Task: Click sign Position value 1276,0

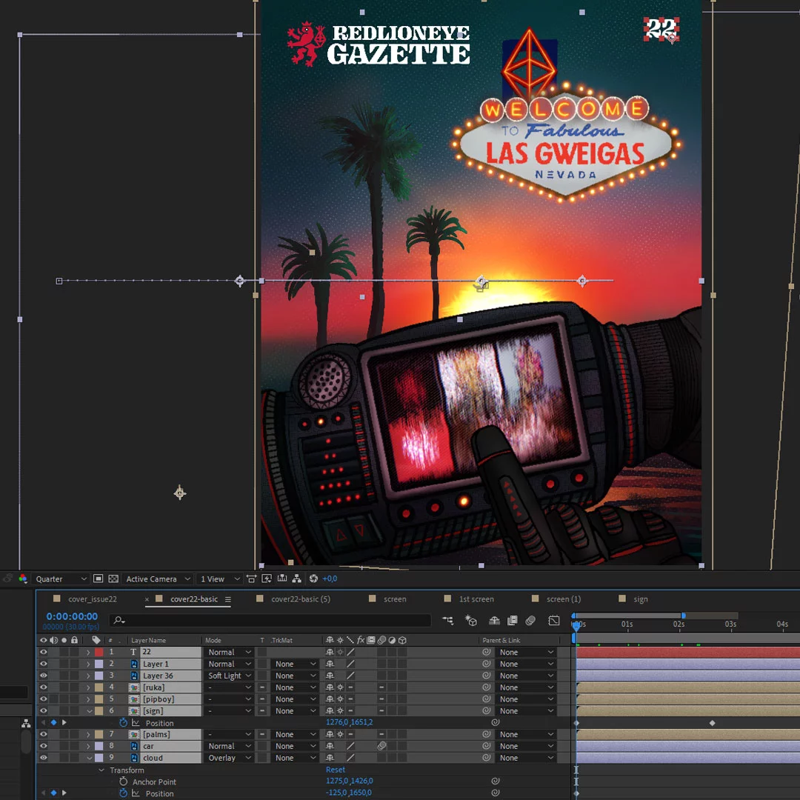Action: click(x=337, y=722)
